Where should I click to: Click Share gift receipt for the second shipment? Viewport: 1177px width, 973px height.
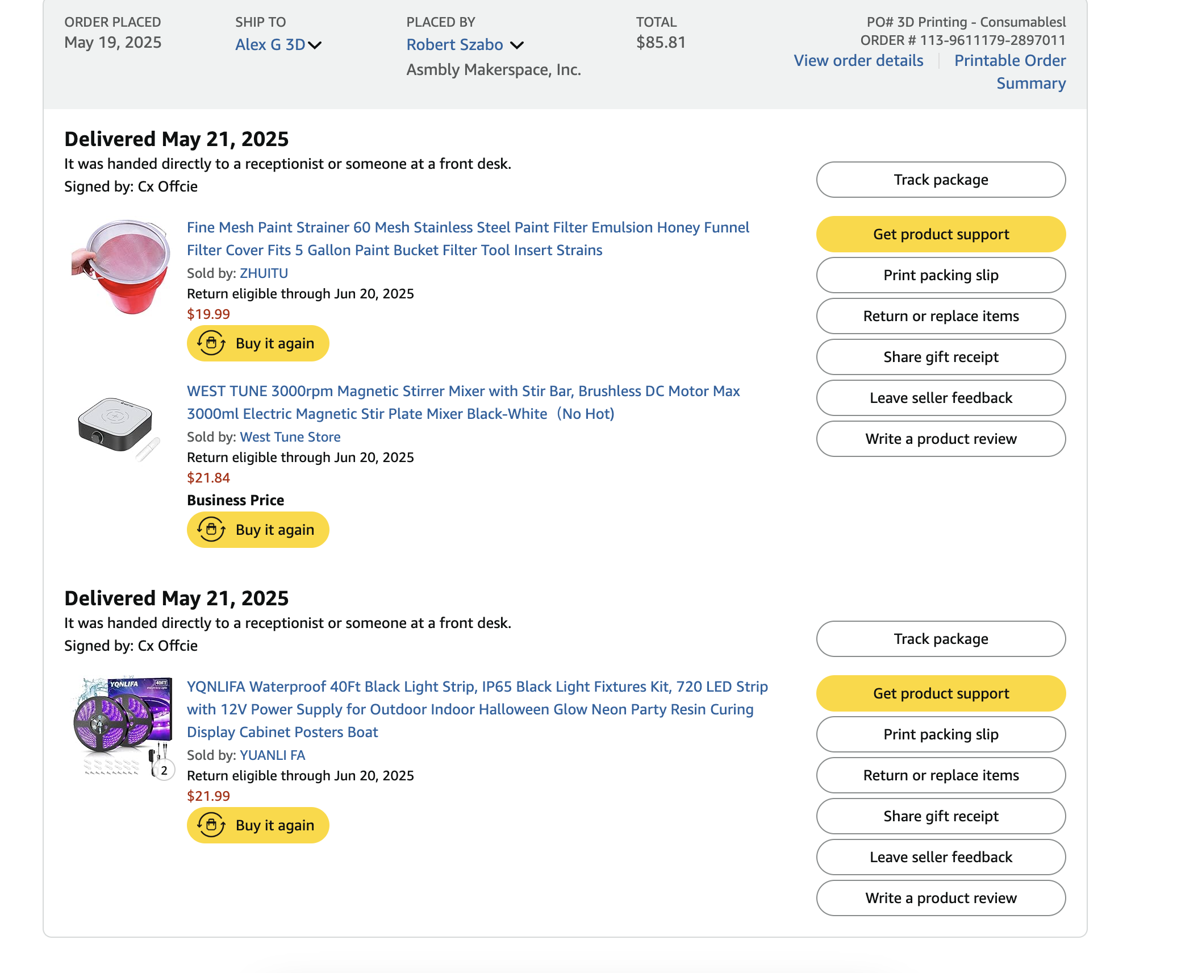point(941,816)
